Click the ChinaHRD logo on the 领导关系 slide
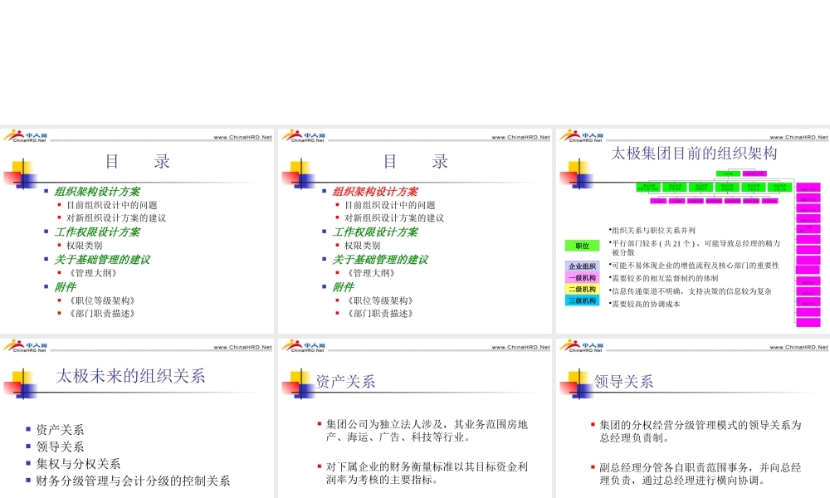 [x=581, y=346]
